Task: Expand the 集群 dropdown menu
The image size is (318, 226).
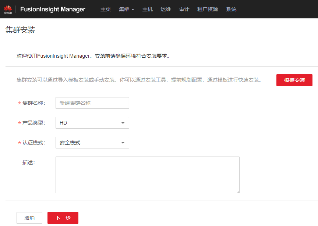Action: click(126, 9)
